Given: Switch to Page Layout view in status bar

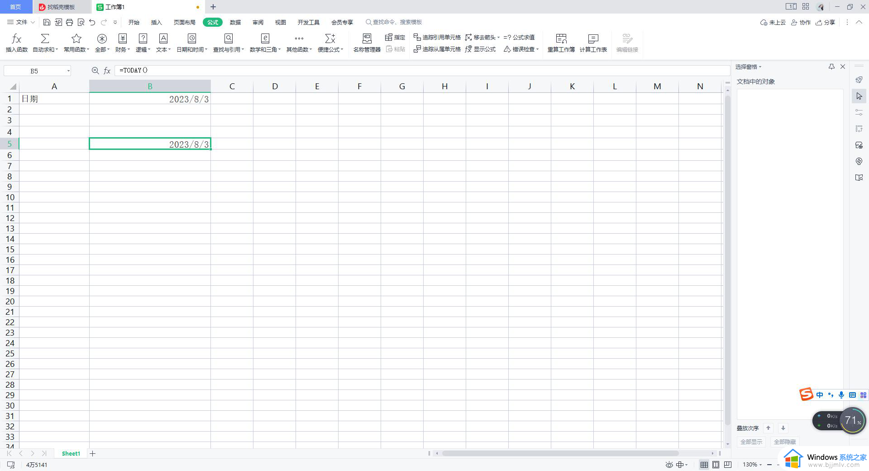Looking at the screenshot, I should click(716, 465).
